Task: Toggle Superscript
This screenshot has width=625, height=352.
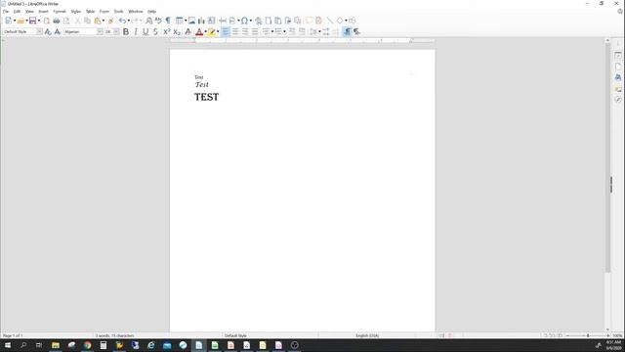Action: pos(167,31)
